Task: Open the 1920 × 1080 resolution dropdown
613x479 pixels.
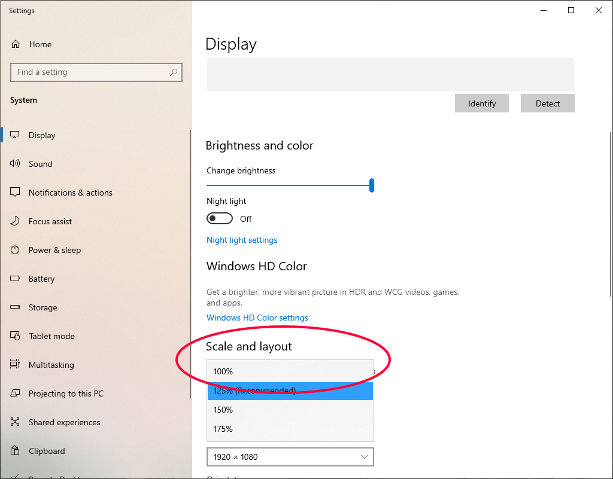Action: pos(290,457)
